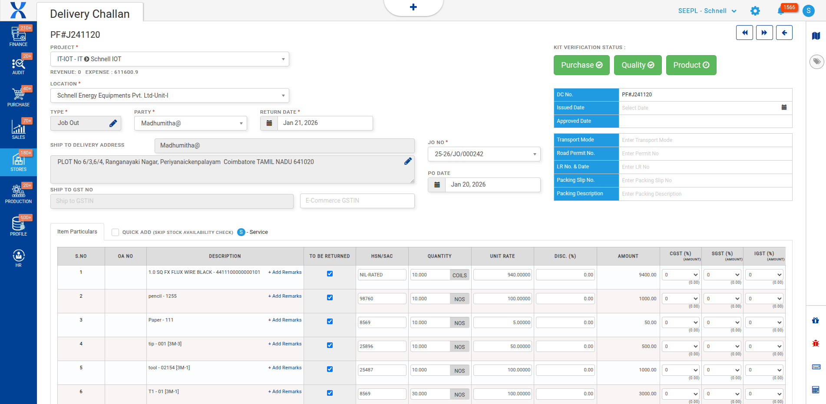Click the Purchase verification button
The width and height of the screenshot is (826, 404).
[x=582, y=65]
